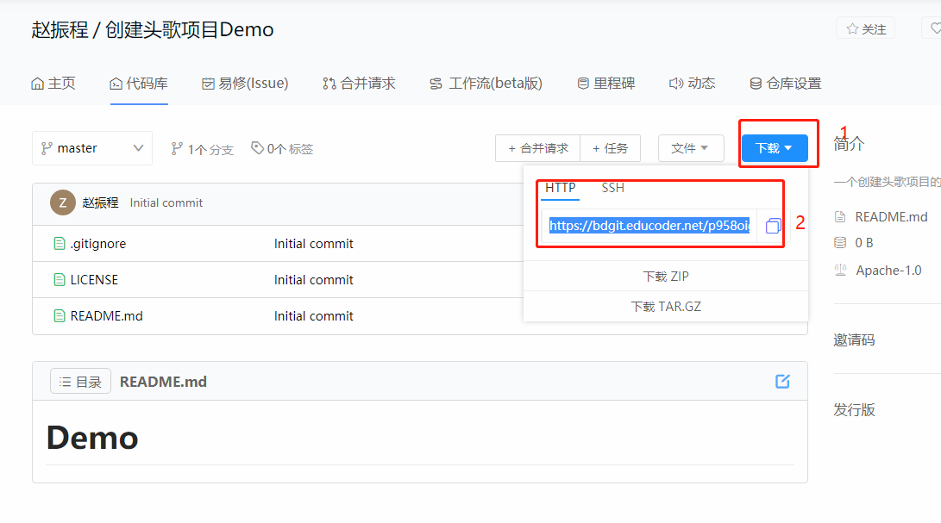Click the repository URL input field

[x=649, y=226]
